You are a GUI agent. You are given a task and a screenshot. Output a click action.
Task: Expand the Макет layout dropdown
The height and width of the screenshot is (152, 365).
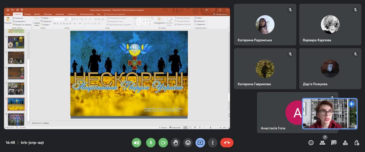click(46, 18)
